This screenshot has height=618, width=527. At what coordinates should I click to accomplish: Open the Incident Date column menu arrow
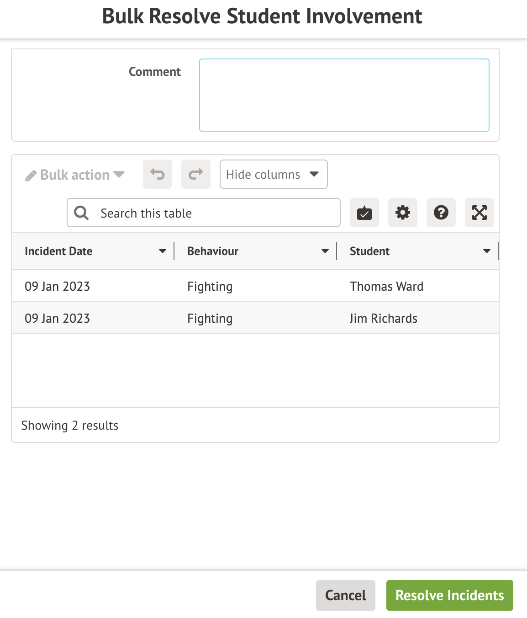162,251
